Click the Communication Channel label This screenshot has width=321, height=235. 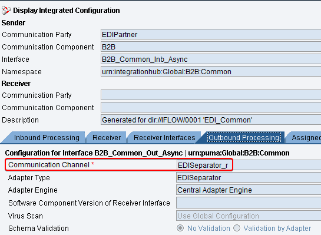[x=49, y=165]
